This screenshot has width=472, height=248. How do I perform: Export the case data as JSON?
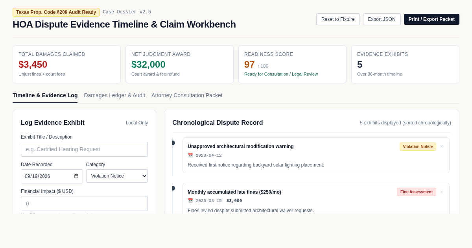382,19
